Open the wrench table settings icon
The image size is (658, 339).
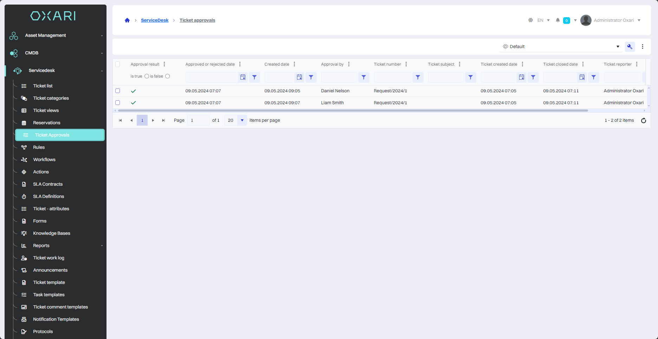[630, 47]
